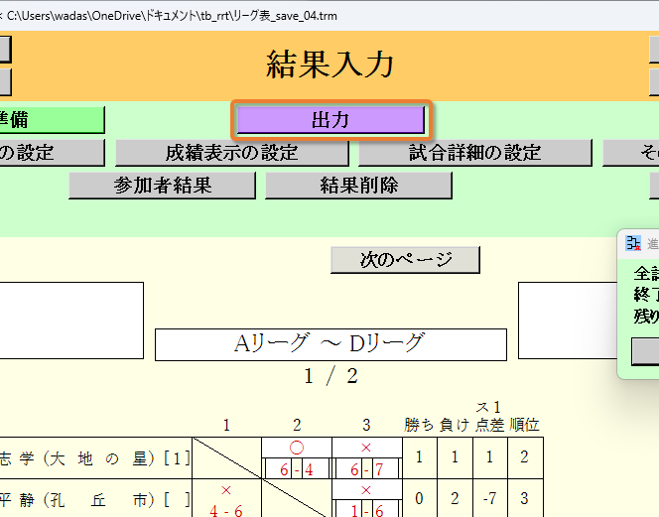659x517 pixels.
Task: Open 成績表示の設定 settings
Action: click(x=231, y=153)
